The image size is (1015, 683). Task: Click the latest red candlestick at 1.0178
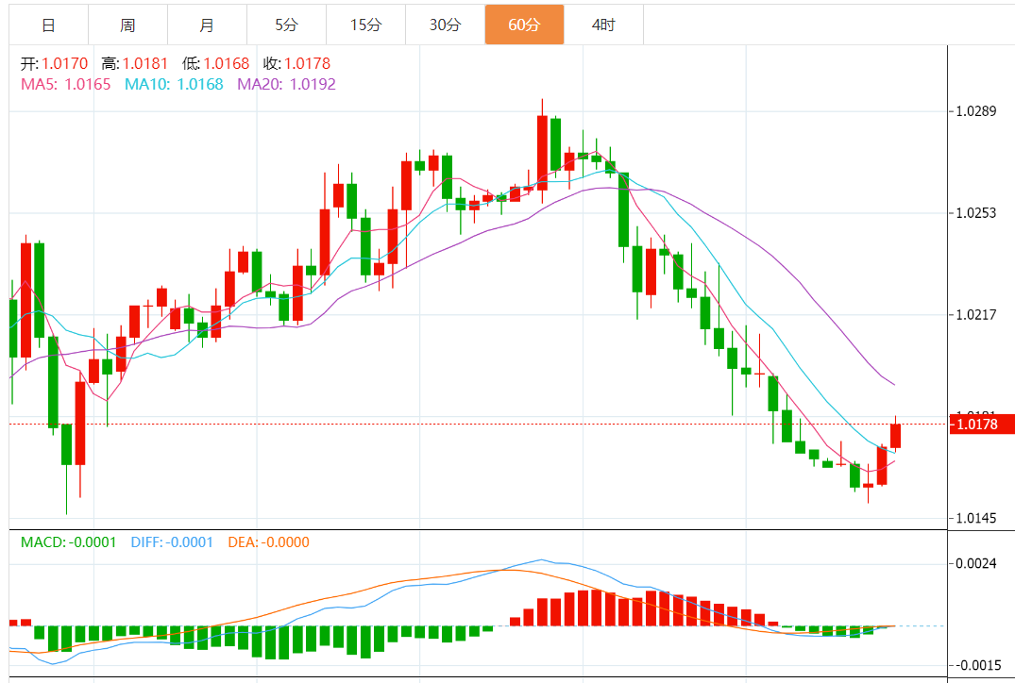pyautogui.click(x=896, y=435)
